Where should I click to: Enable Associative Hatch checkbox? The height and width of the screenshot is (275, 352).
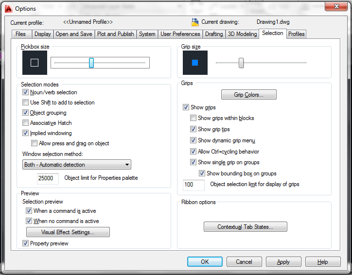coord(25,123)
